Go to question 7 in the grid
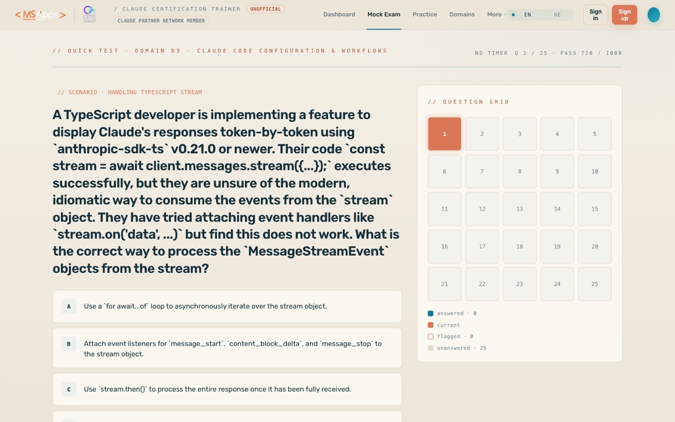 tap(482, 172)
